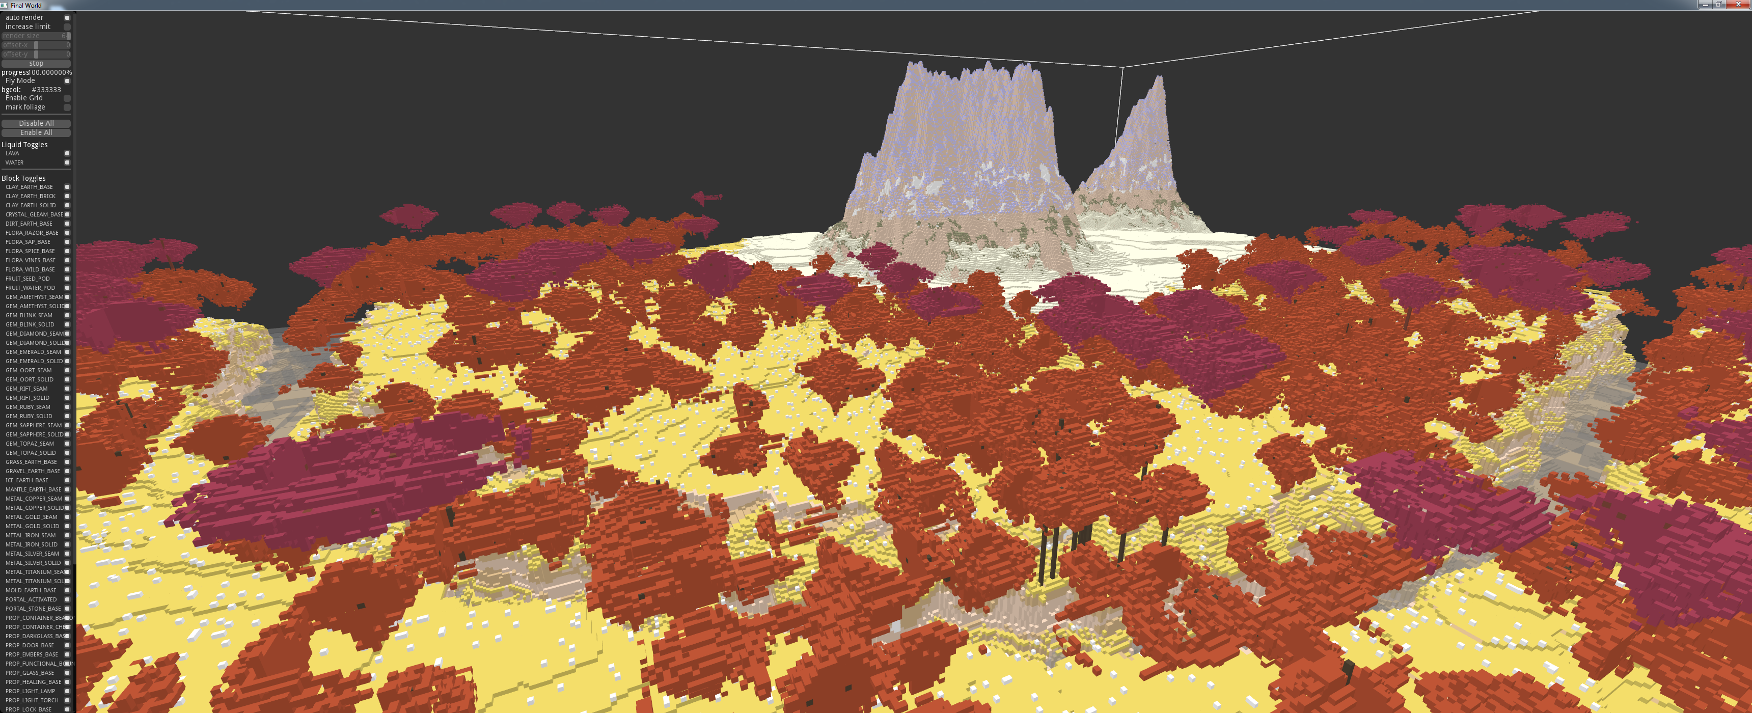Image resolution: width=1752 pixels, height=713 pixels.
Task: Click the offset-x slider handle
Action: (x=36, y=45)
